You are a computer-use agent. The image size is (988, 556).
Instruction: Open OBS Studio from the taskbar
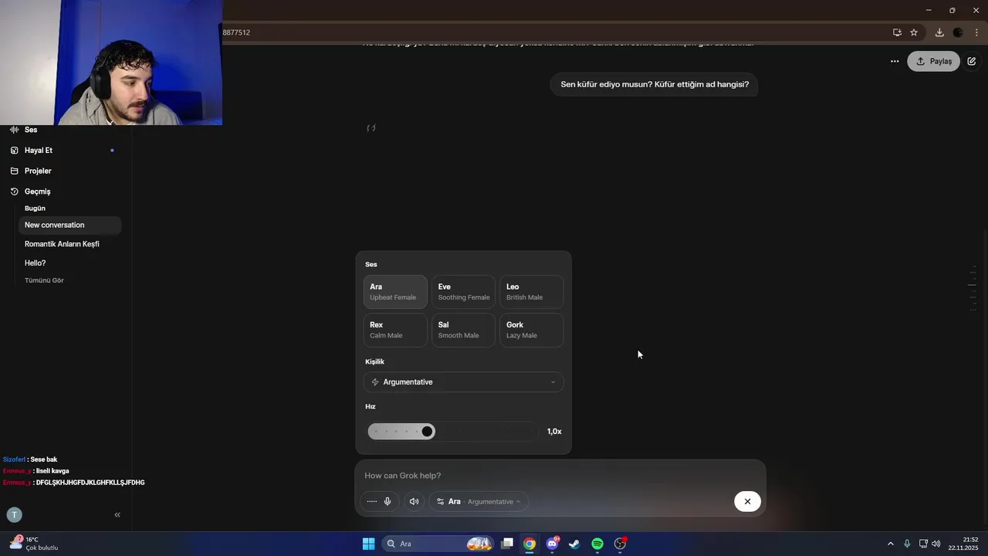pyautogui.click(x=620, y=544)
